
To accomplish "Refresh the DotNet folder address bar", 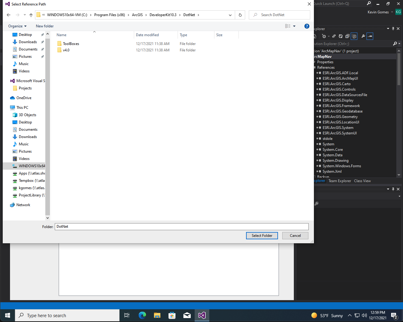I will click(x=240, y=15).
